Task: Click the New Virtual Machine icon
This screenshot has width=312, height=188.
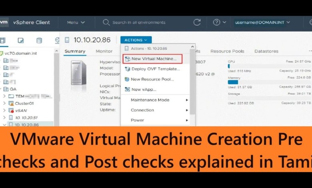Action: (x=127, y=59)
